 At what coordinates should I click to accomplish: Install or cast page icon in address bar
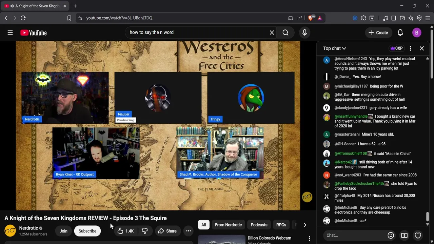point(291,18)
